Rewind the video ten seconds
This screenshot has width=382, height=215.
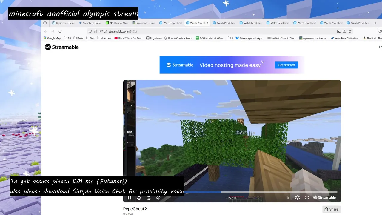pyautogui.click(x=139, y=198)
